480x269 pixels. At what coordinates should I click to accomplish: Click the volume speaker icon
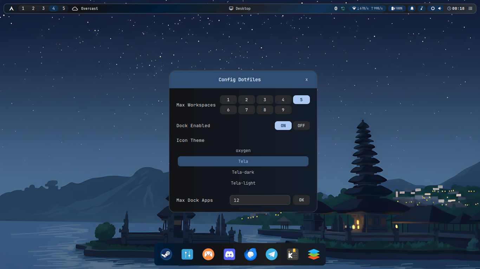click(440, 8)
